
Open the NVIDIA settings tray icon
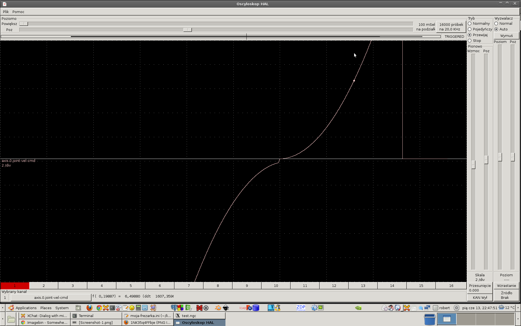[x=358, y=308]
